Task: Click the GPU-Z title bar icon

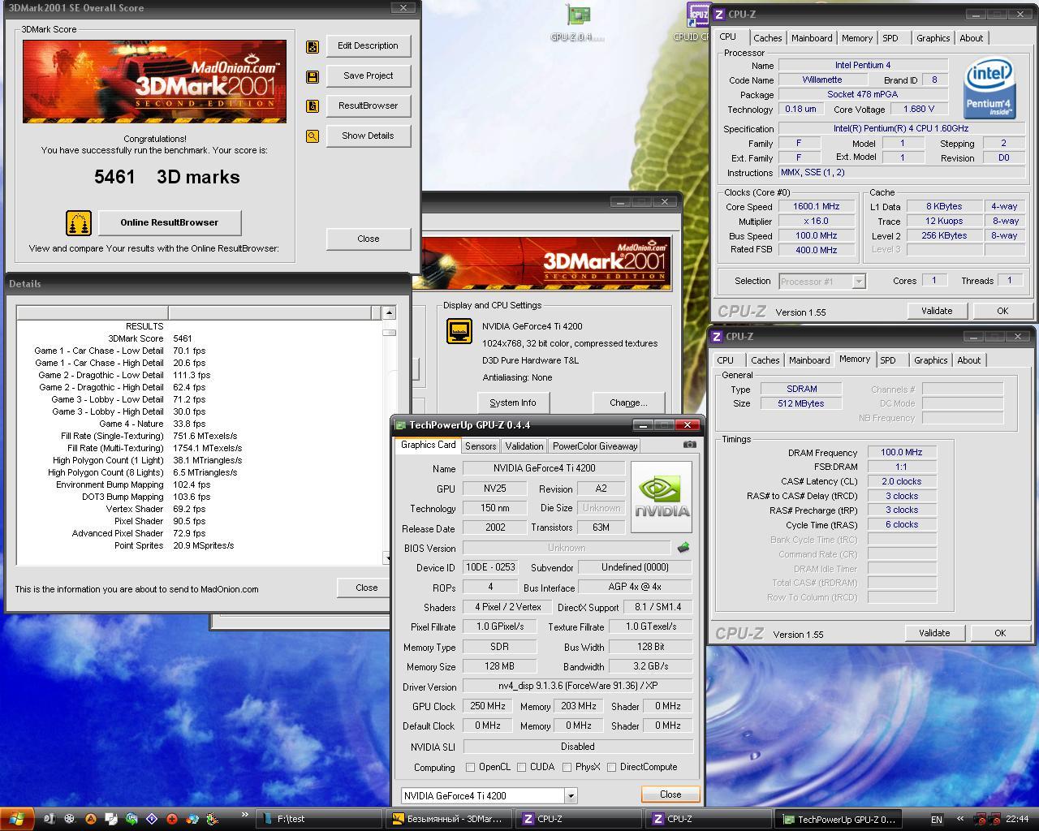Action: 400,425
